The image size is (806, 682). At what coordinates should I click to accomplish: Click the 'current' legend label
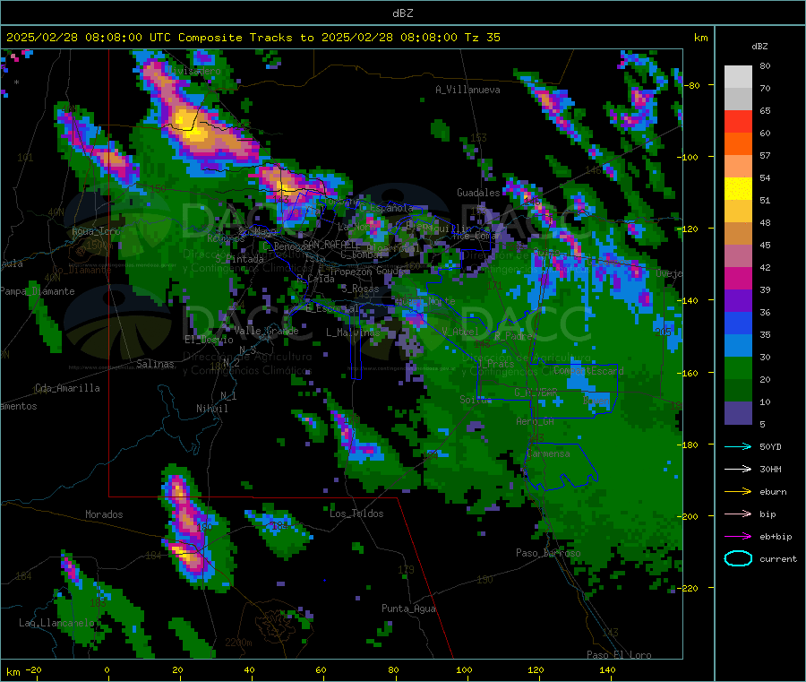pyautogui.click(x=777, y=558)
